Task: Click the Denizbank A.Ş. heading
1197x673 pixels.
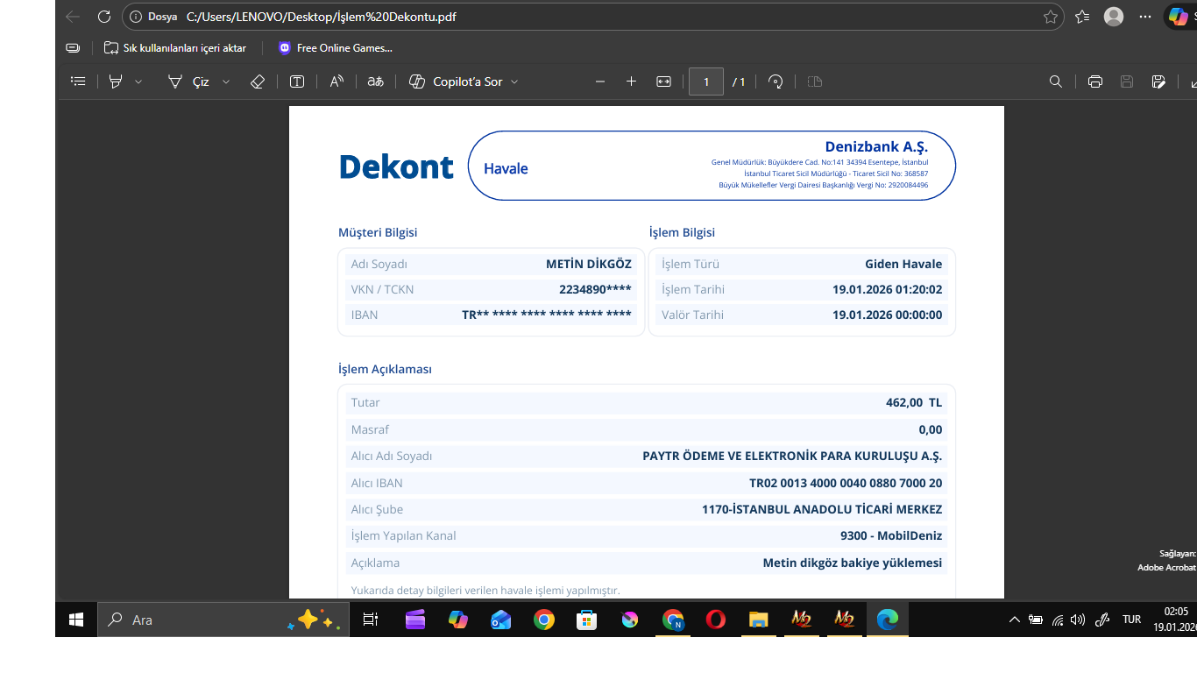Action: (x=876, y=146)
